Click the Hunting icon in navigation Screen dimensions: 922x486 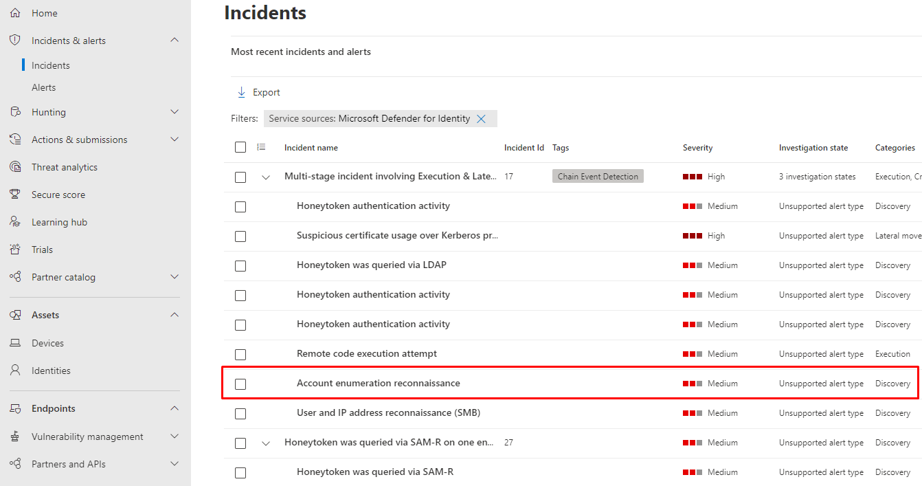click(x=15, y=112)
